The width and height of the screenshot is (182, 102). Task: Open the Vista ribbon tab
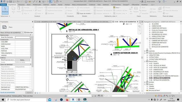pyautogui.click(x=99, y=5)
